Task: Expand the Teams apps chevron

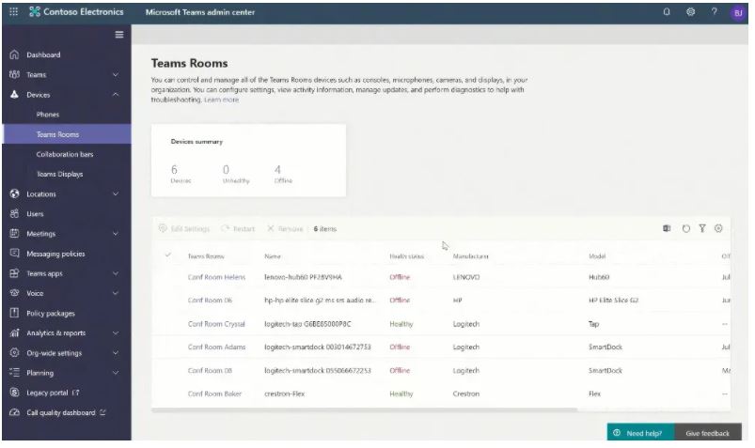Action: click(x=116, y=273)
